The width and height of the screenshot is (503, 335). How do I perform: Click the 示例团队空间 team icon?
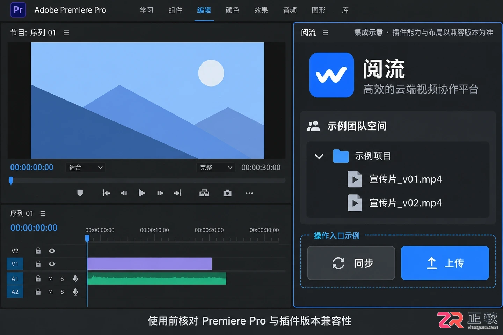coord(313,126)
